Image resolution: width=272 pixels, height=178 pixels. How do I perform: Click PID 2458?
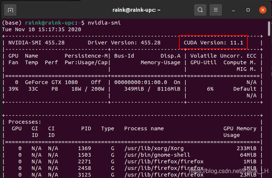(x=85, y=168)
